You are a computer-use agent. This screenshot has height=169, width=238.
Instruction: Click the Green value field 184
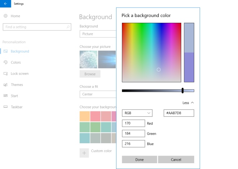coord(133,133)
